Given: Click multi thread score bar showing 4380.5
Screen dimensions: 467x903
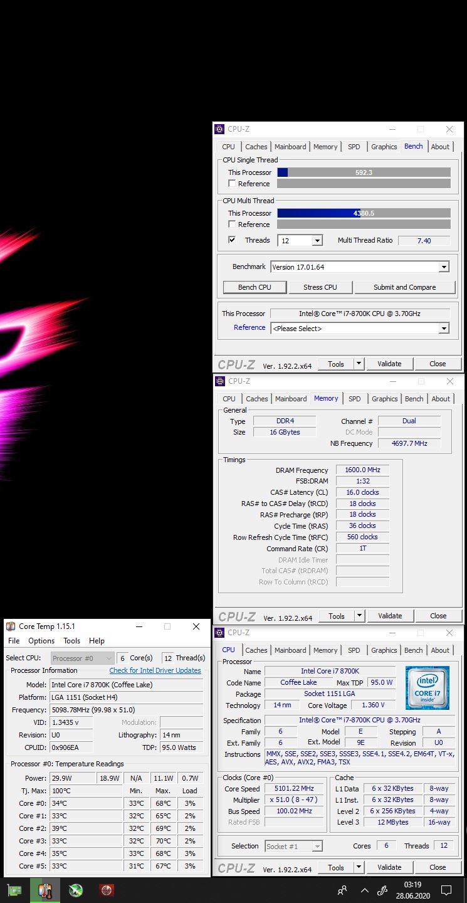Looking at the screenshot, I should (x=364, y=213).
